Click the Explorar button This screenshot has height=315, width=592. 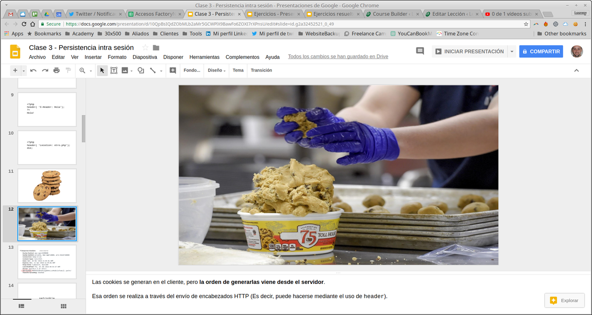564,300
